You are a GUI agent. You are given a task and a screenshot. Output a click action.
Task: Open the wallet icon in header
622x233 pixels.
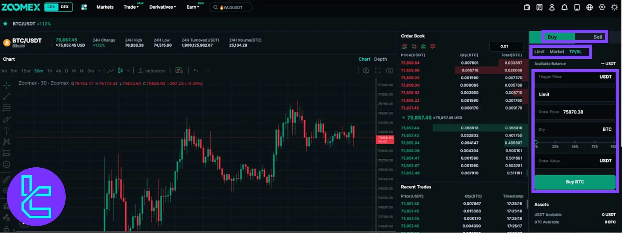pos(527,7)
